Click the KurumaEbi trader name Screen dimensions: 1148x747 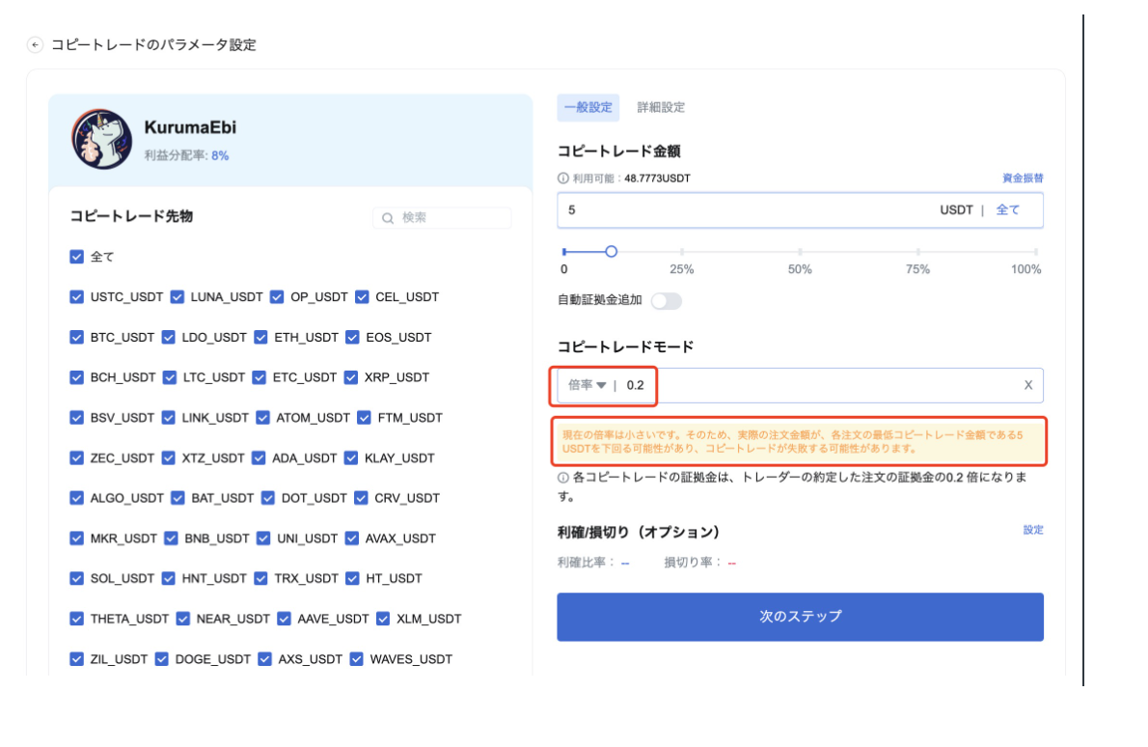pyautogui.click(x=190, y=127)
